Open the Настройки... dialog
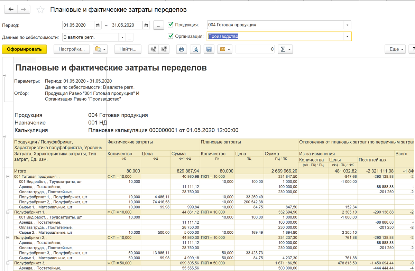The image size is (415, 271). pyautogui.click(x=72, y=49)
